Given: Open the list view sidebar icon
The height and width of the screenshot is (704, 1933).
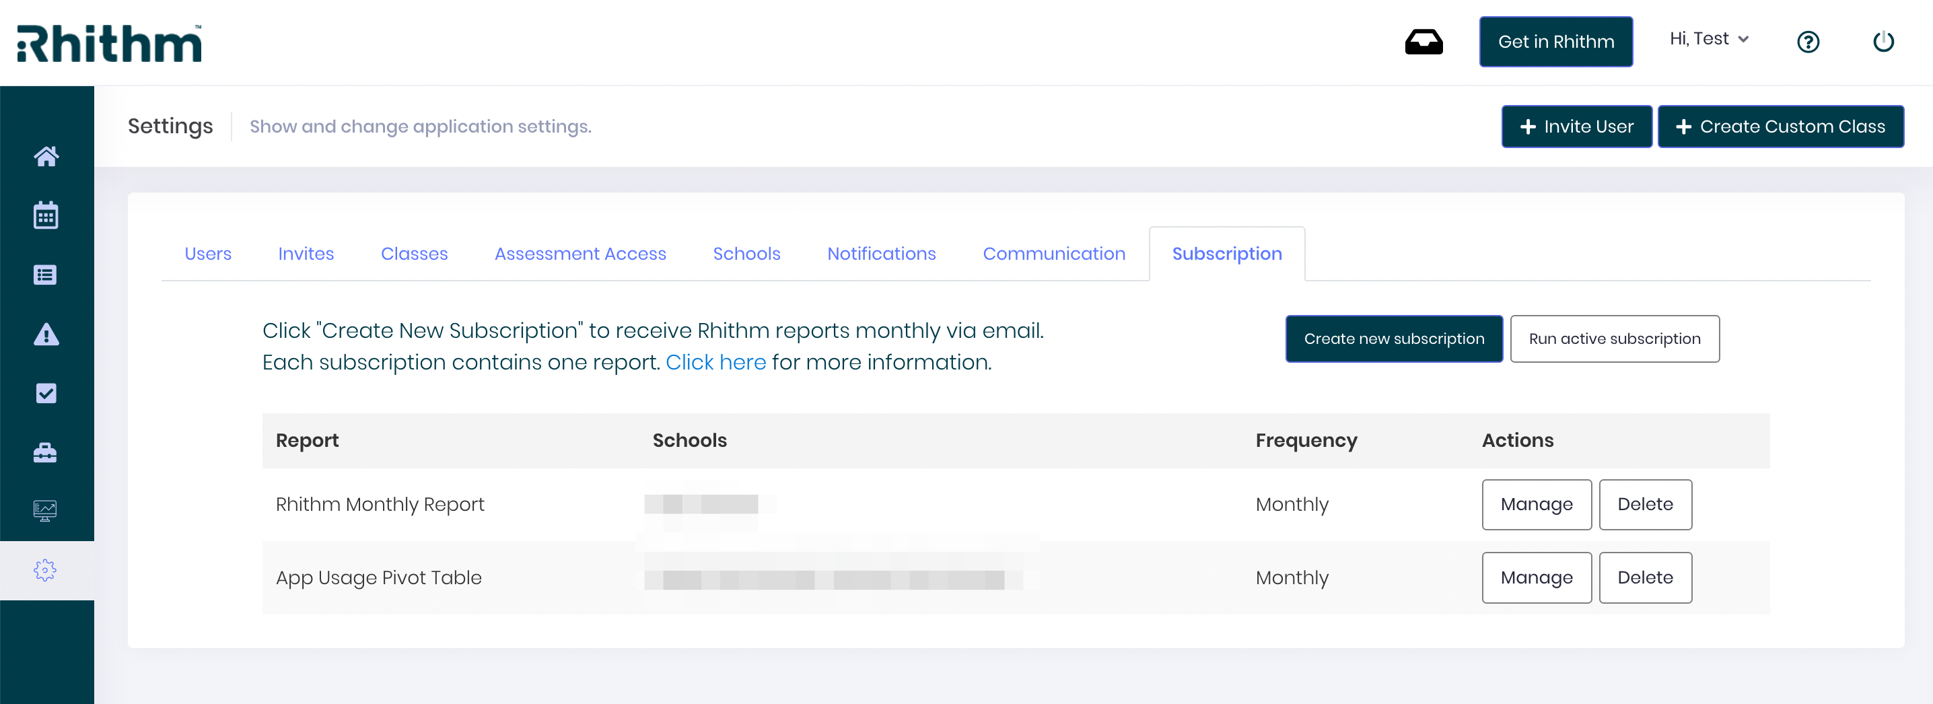Looking at the screenshot, I should coord(46,275).
